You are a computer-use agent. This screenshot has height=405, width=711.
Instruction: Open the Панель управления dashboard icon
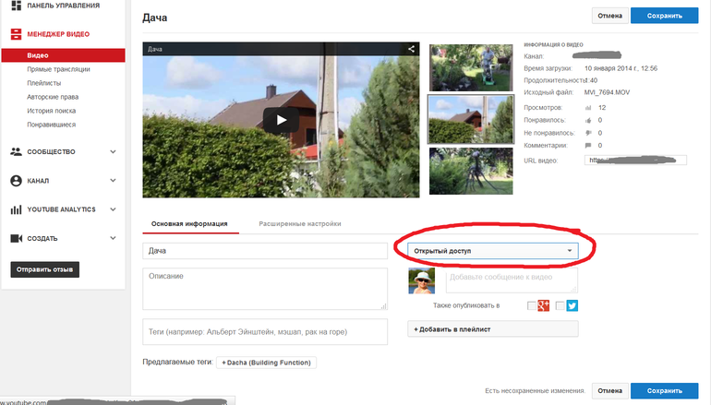point(16,6)
